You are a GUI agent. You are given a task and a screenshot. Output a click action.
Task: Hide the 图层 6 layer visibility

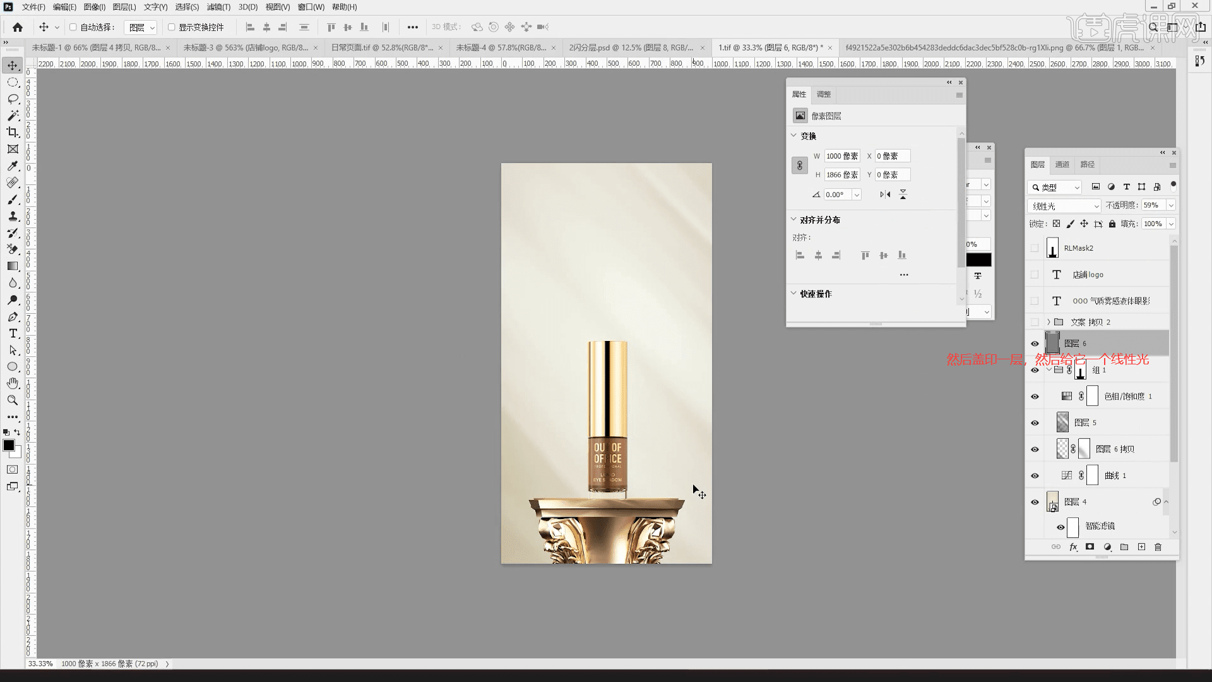pyautogui.click(x=1035, y=344)
